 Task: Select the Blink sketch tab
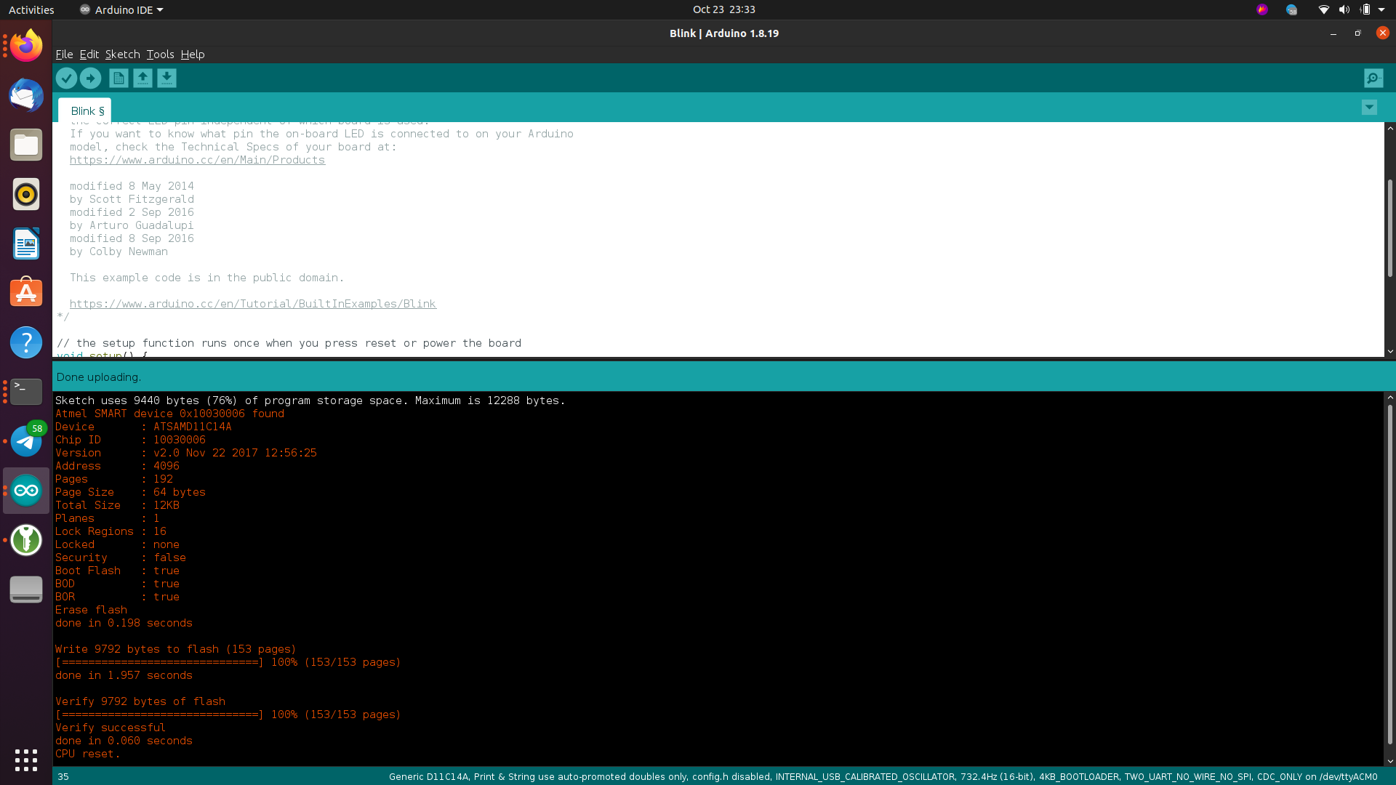(86, 110)
